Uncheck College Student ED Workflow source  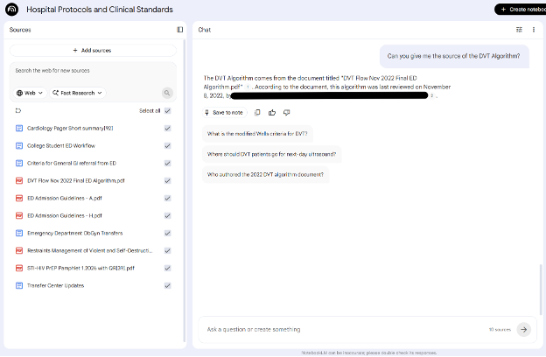tap(167, 145)
